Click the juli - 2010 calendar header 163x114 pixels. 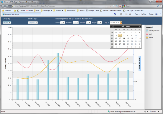tap(126, 26)
